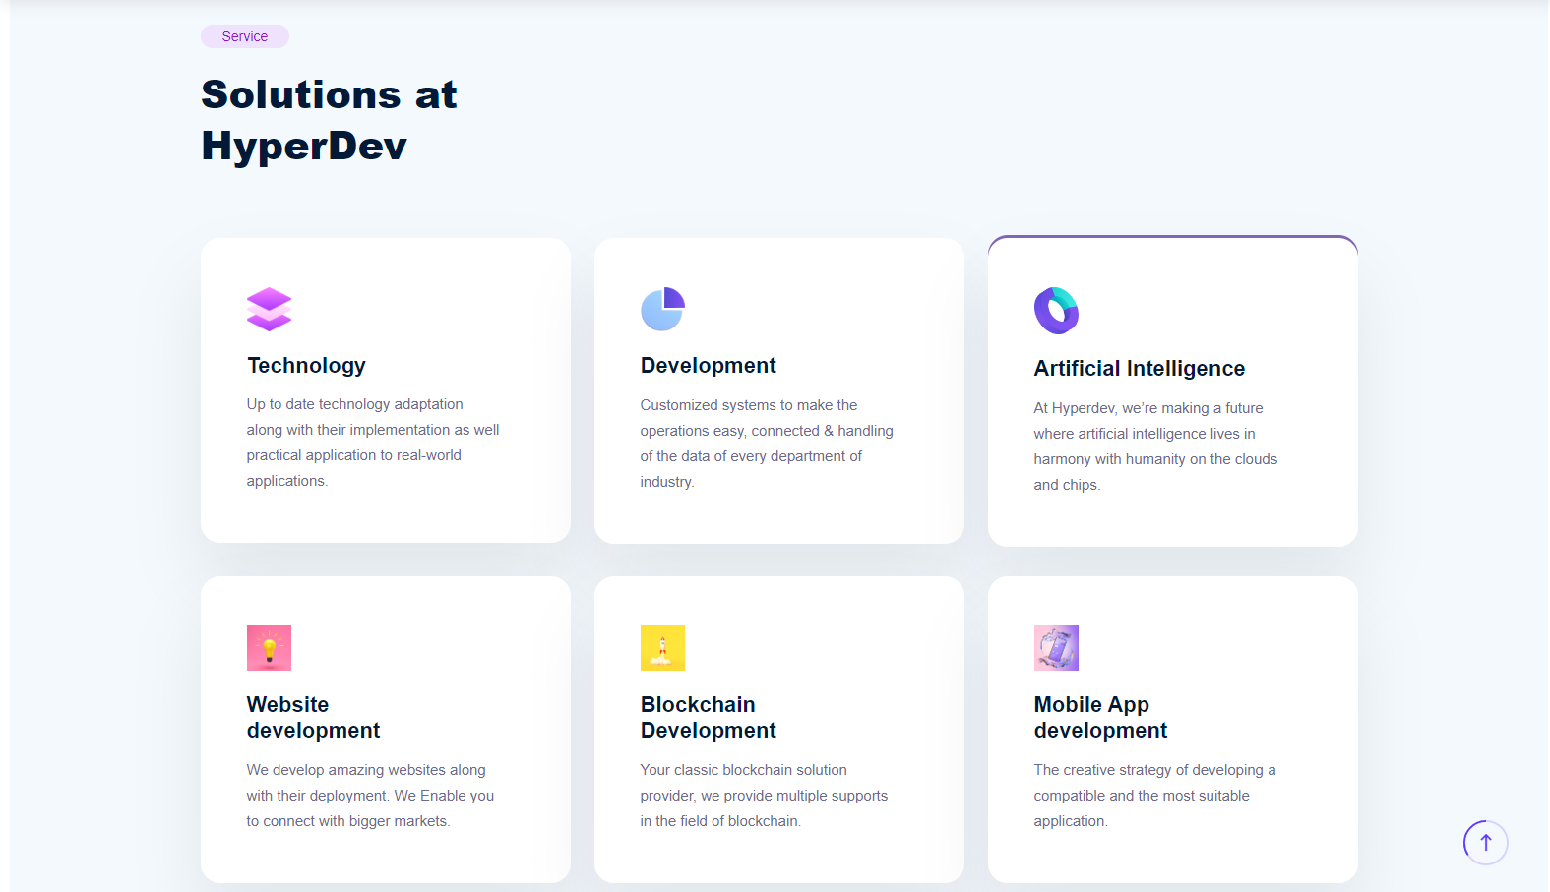Viewport: 1550px width, 892px height.
Task: Click the Service badge label
Action: pos(245,36)
